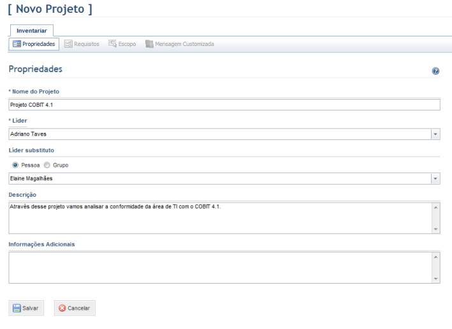Click inside the Descrição text area
The height and width of the screenshot is (329, 452).
click(x=220, y=218)
